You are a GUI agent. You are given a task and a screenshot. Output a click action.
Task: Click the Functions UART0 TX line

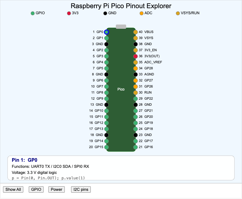51,167
